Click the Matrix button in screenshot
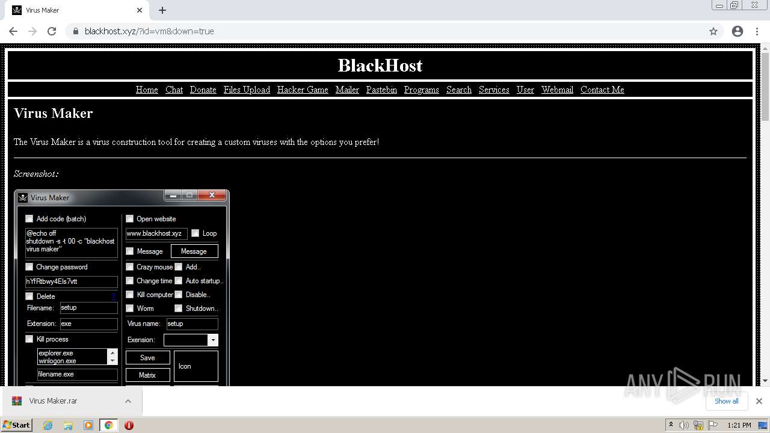Screen dimensions: 770x433 [147, 375]
